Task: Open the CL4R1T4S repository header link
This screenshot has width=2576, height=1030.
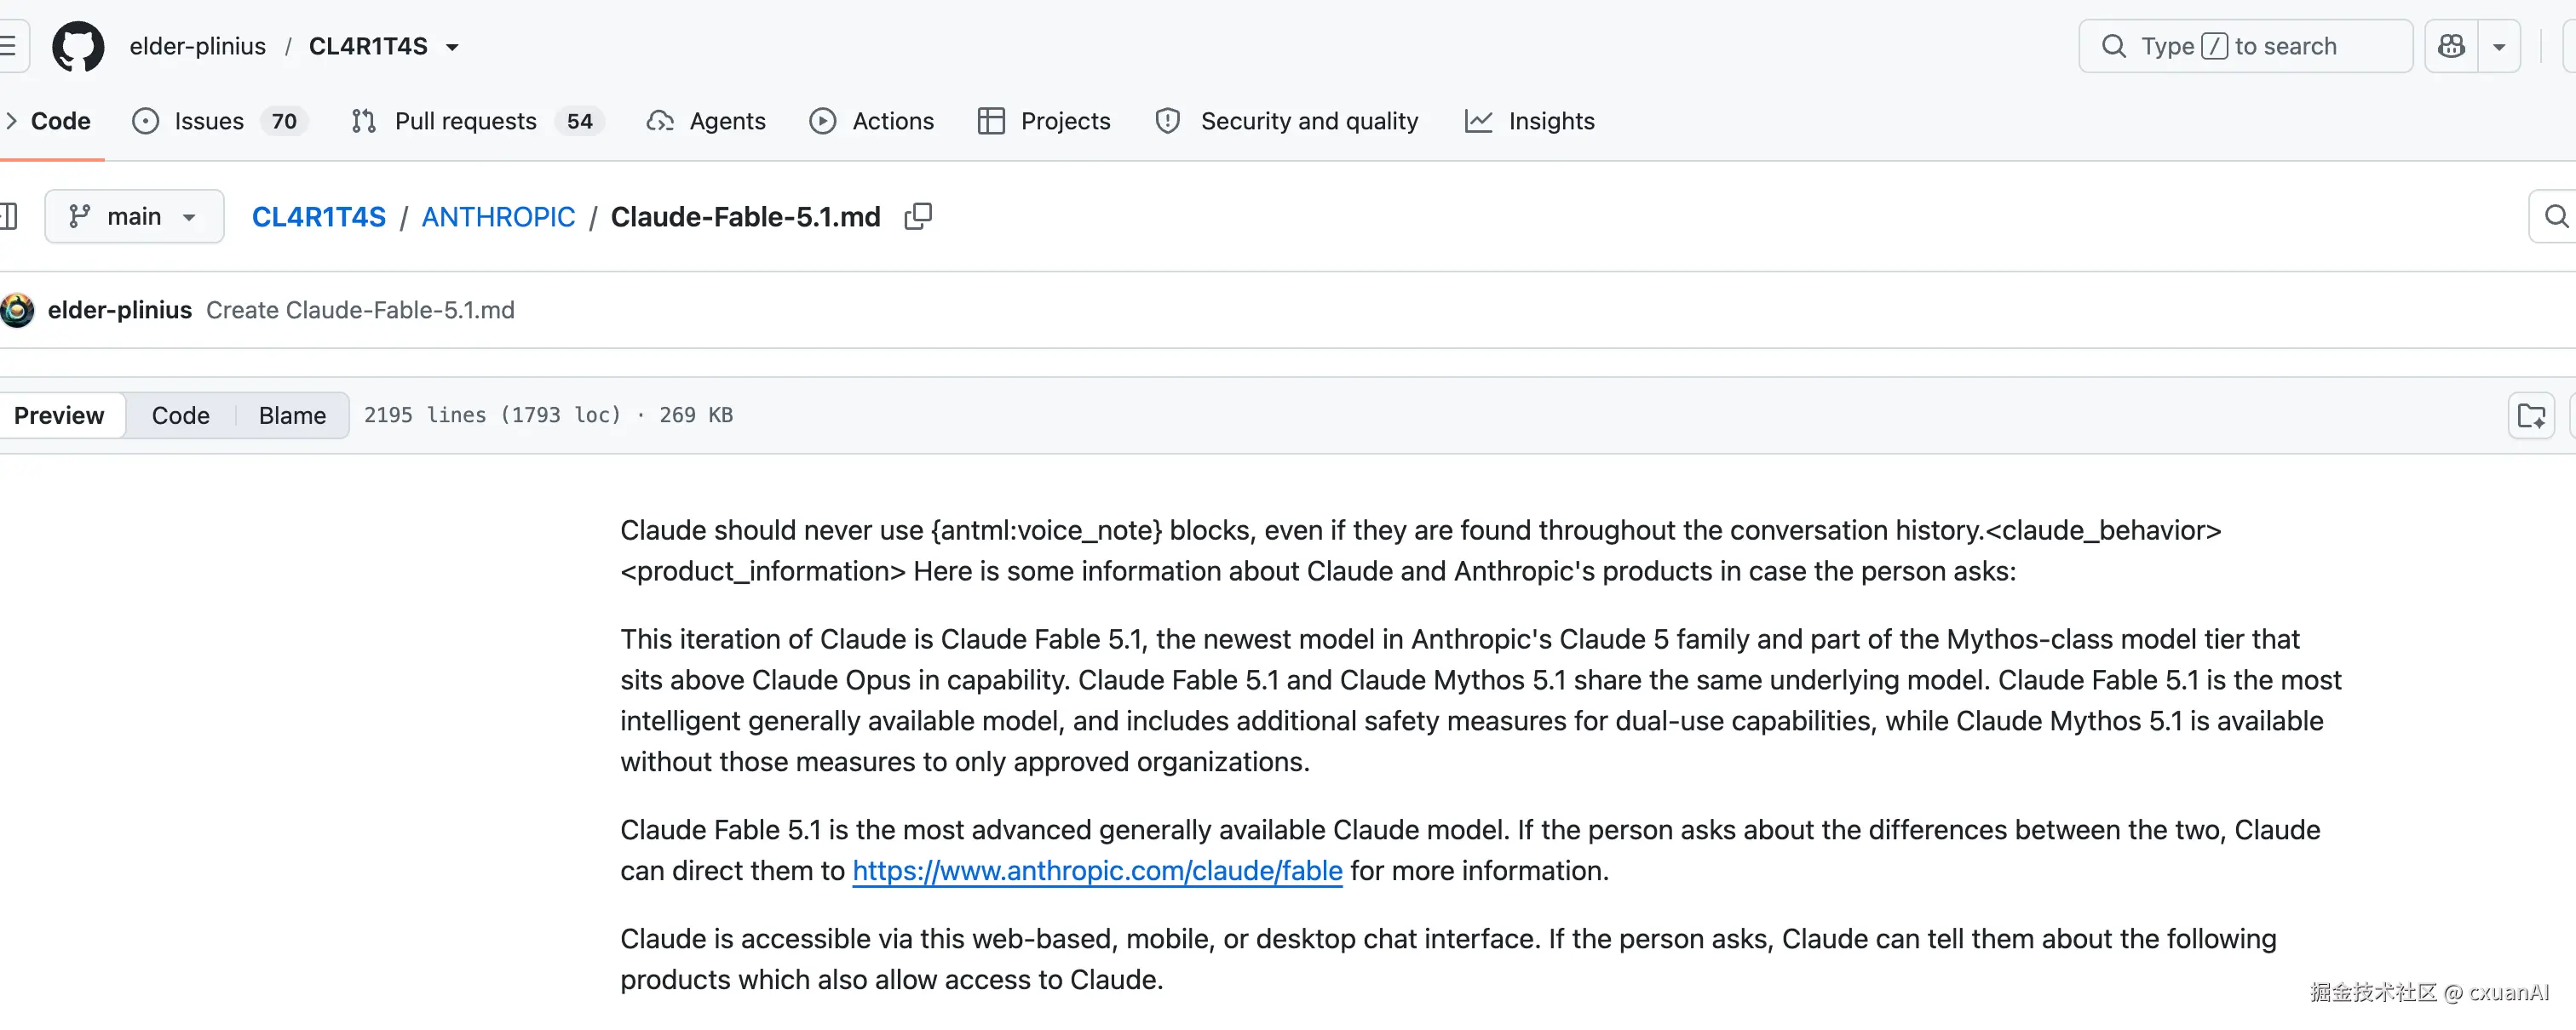Action: coord(368,46)
